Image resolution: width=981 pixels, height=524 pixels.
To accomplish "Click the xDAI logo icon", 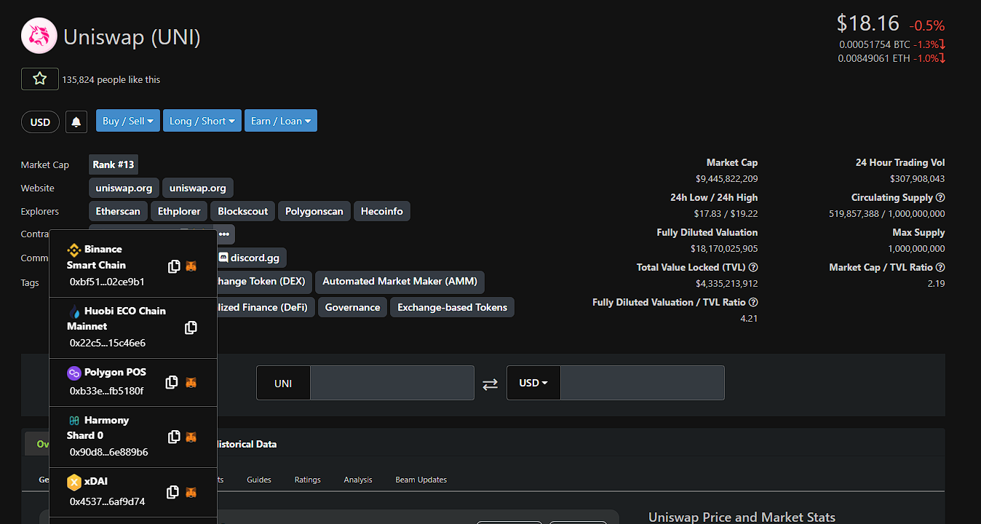I will tap(74, 482).
